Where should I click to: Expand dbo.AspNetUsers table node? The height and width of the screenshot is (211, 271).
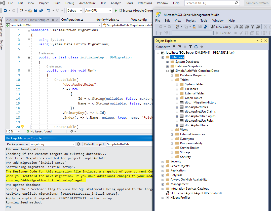(x=177, y=125)
